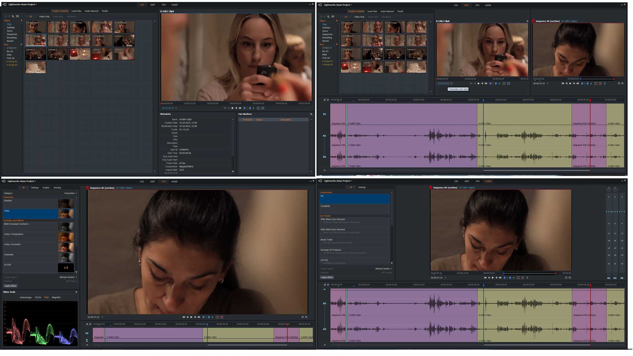
Task: Switch to the EDIT tab in LOG window
Action: pos(153,5)
